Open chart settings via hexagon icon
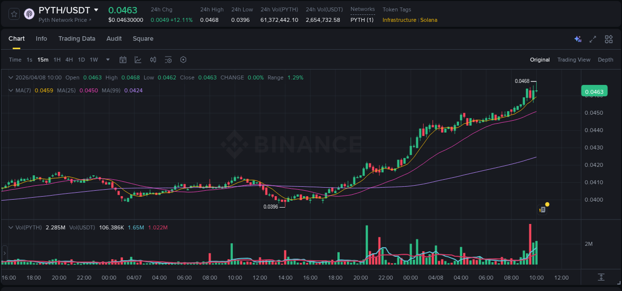The image size is (622, 291). (183, 60)
